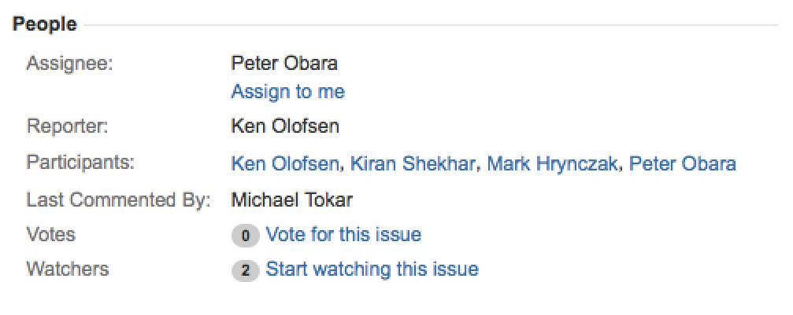Click the Assign to me link

[x=287, y=92]
